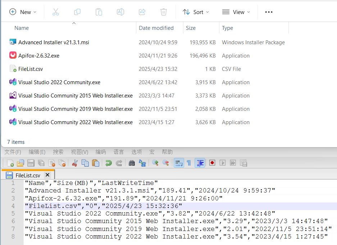The width and height of the screenshot is (337, 245).
Task: Click the gray Redo arrow in Notepad++
Action: [119, 163]
